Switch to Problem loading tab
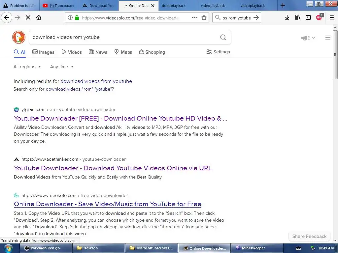 point(19,6)
